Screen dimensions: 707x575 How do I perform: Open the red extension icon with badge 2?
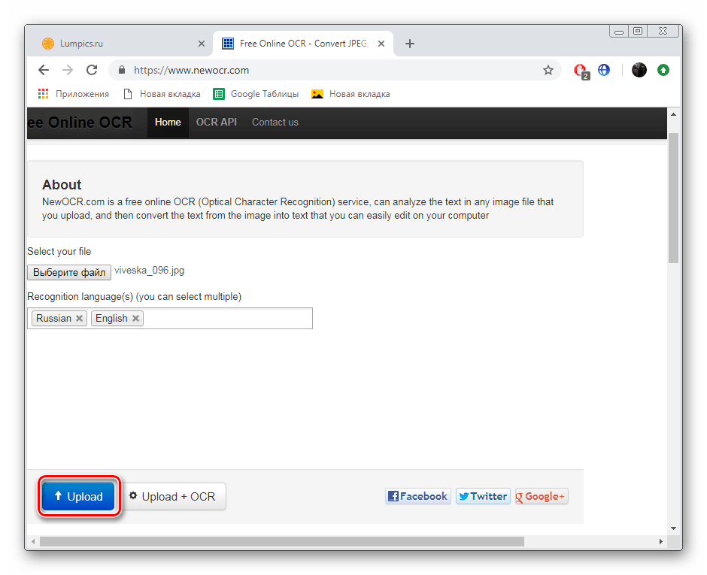pyautogui.click(x=581, y=71)
